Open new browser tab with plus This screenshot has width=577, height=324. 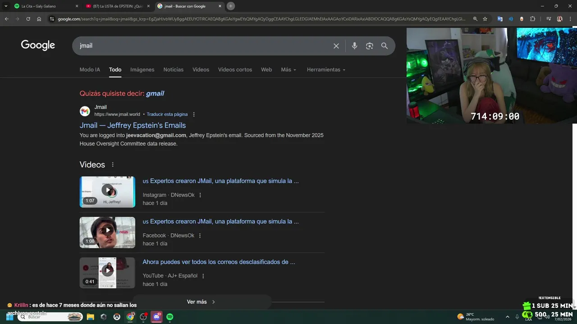tap(231, 6)
